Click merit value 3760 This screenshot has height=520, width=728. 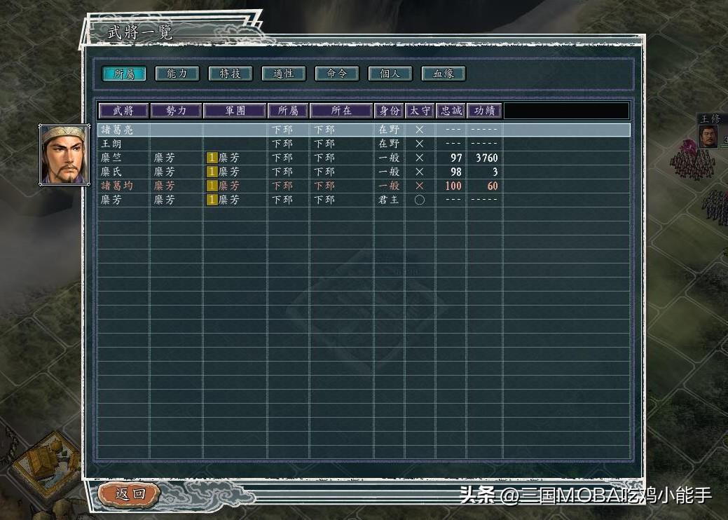coord(486,158)
